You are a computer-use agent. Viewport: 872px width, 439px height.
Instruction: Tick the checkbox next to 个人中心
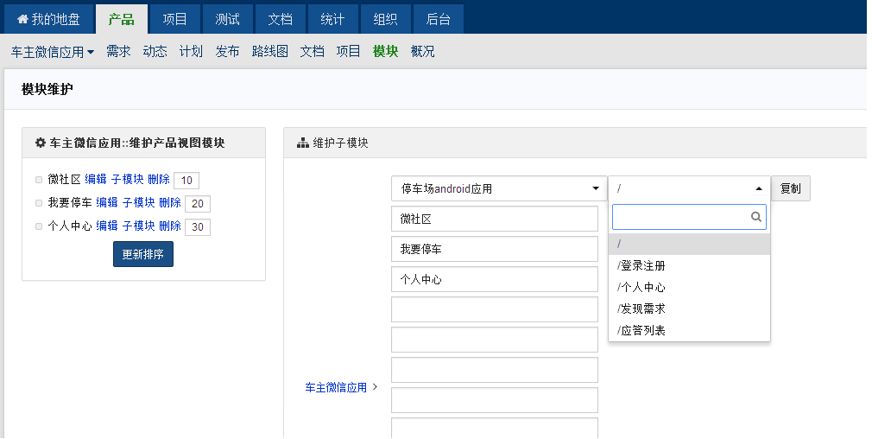pos(38,226)
